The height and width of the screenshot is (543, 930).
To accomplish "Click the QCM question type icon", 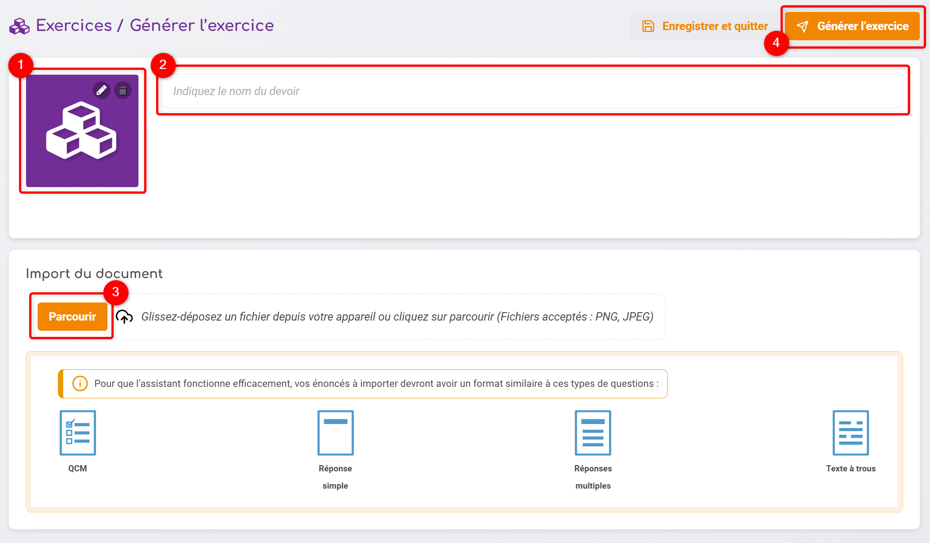I will point(78,432).
